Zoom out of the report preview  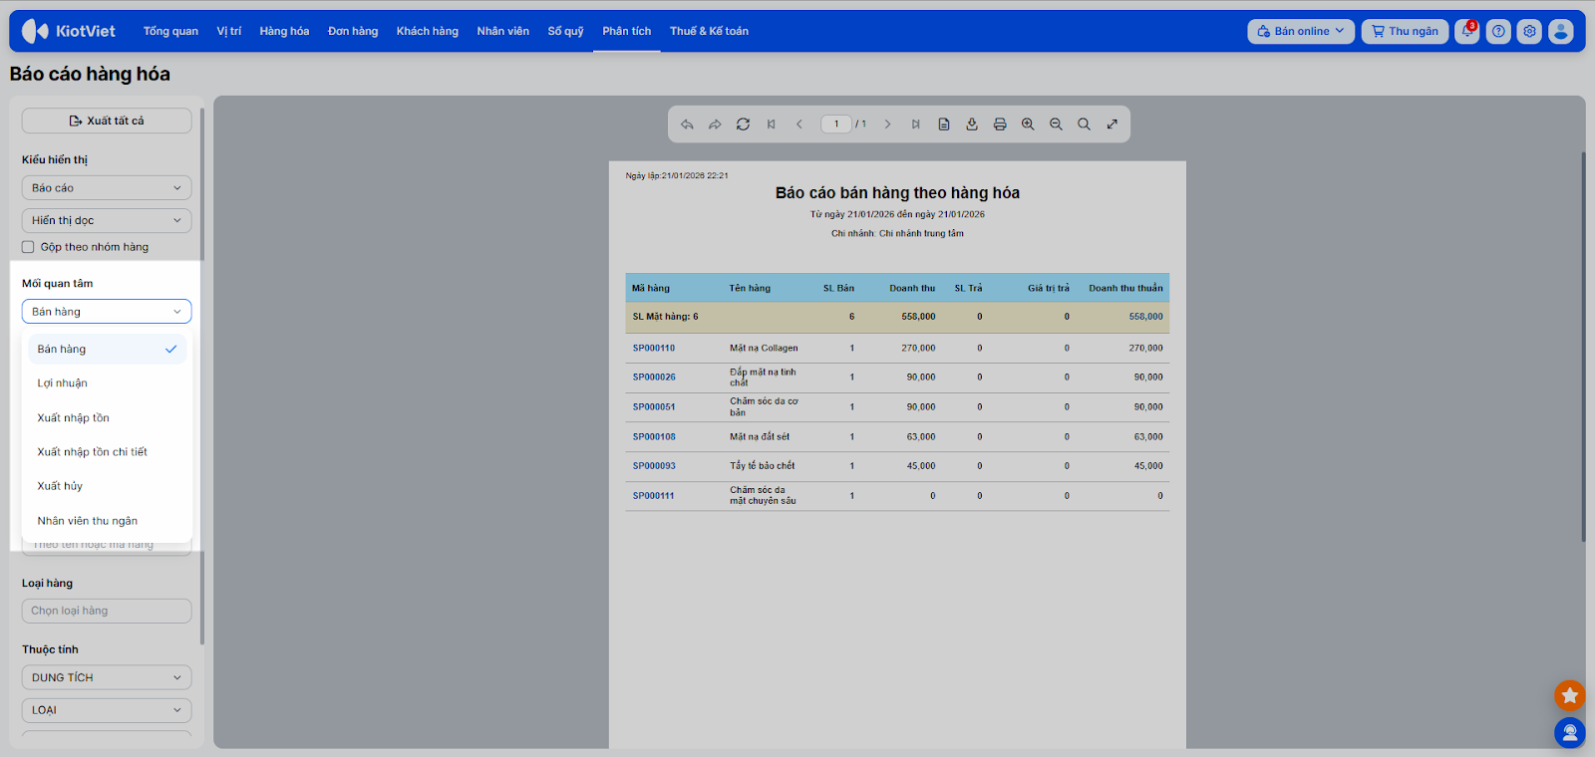[1056, 125]
